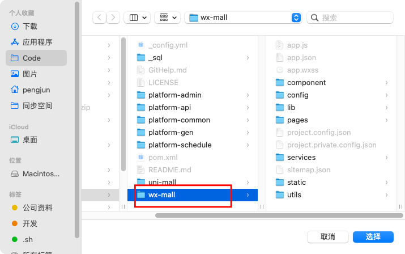Select the wx-mall folder row
Screen dimensions: 405x254
tap(193, 195)
